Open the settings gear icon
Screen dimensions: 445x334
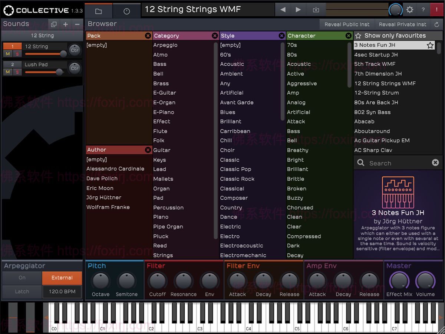[x=409, y=10]
